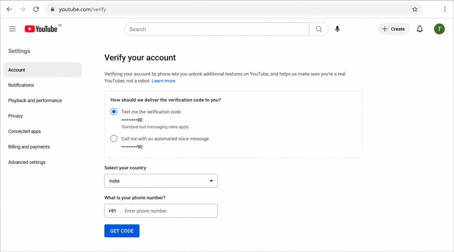The height and width of the screenshot is (252, 454).
Task: Go to Privacy settings
Action: coord(15,116)
